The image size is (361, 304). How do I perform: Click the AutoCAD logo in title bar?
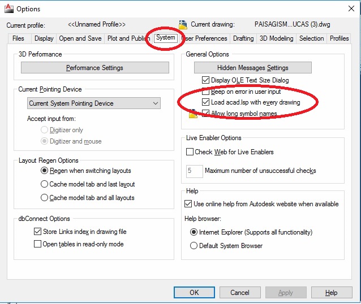(8, 8)
